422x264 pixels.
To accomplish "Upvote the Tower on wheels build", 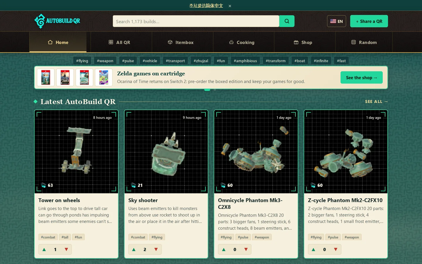I will pyautogui.click(x=44, y=249).
